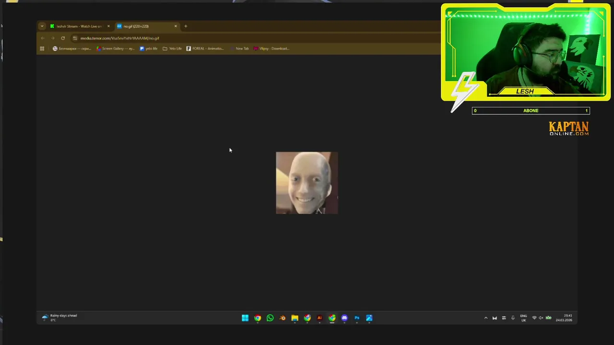Image resolution: width=614 pixels, height=345 pixels.
Task: Open the Бенчмарки bookmark
Action: click(x=71, y=48)
